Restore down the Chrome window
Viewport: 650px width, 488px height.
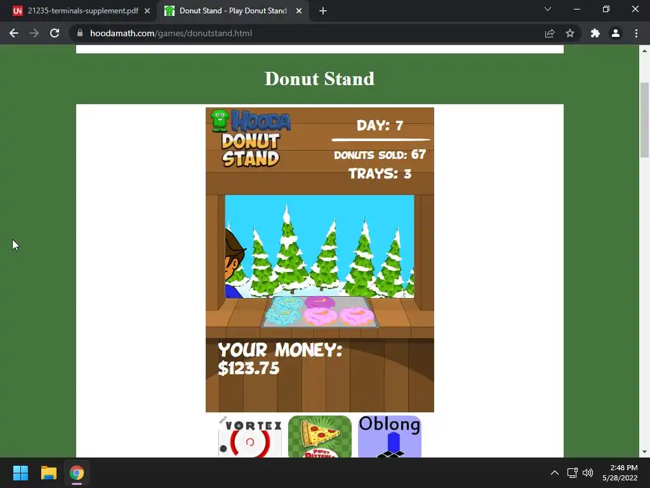click(x=606, y=9)
